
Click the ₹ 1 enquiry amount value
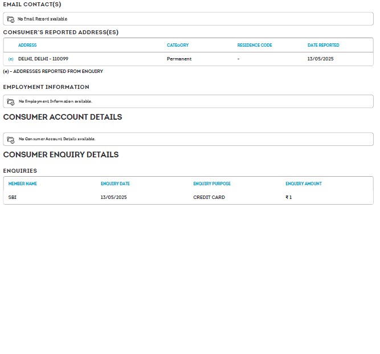pyautogui.click(x=288, y=197)
